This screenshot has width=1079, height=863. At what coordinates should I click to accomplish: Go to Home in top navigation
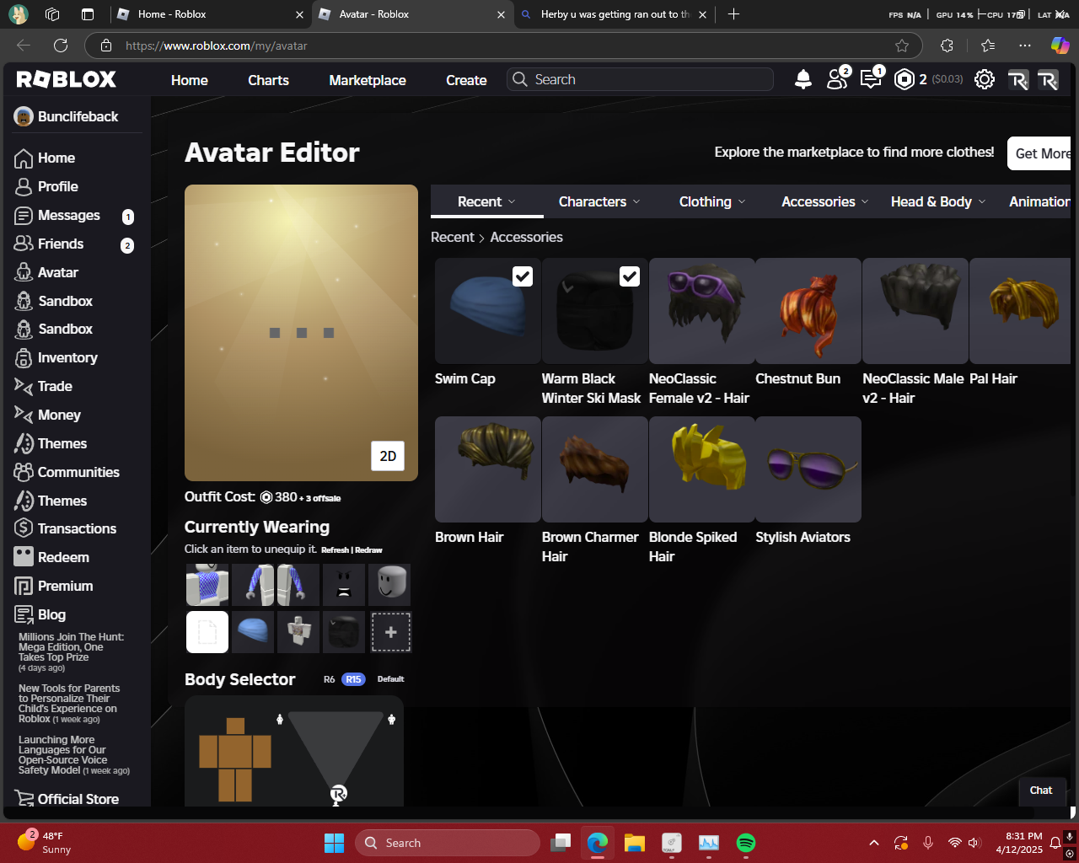(x=190, y=80)
